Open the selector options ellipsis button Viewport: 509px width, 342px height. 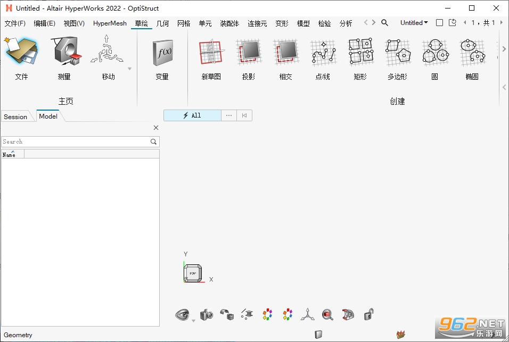[x=229, y=115]
